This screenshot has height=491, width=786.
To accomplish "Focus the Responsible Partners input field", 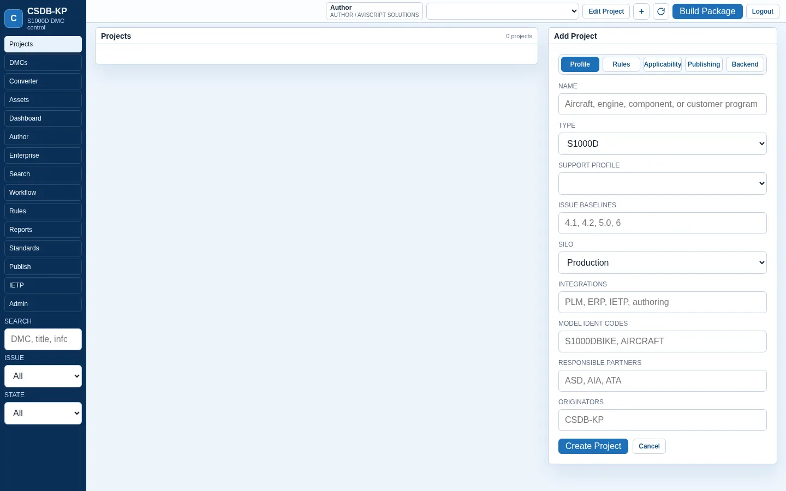I will 663,381.
